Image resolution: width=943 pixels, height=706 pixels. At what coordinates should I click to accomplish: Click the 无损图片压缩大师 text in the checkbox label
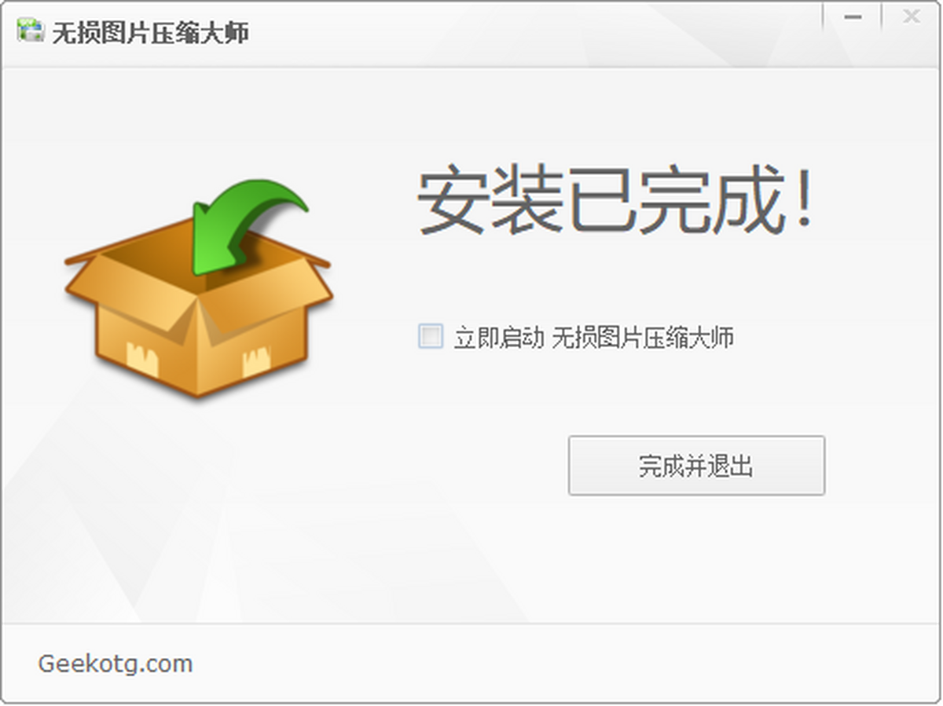click(x=643, y=338)
